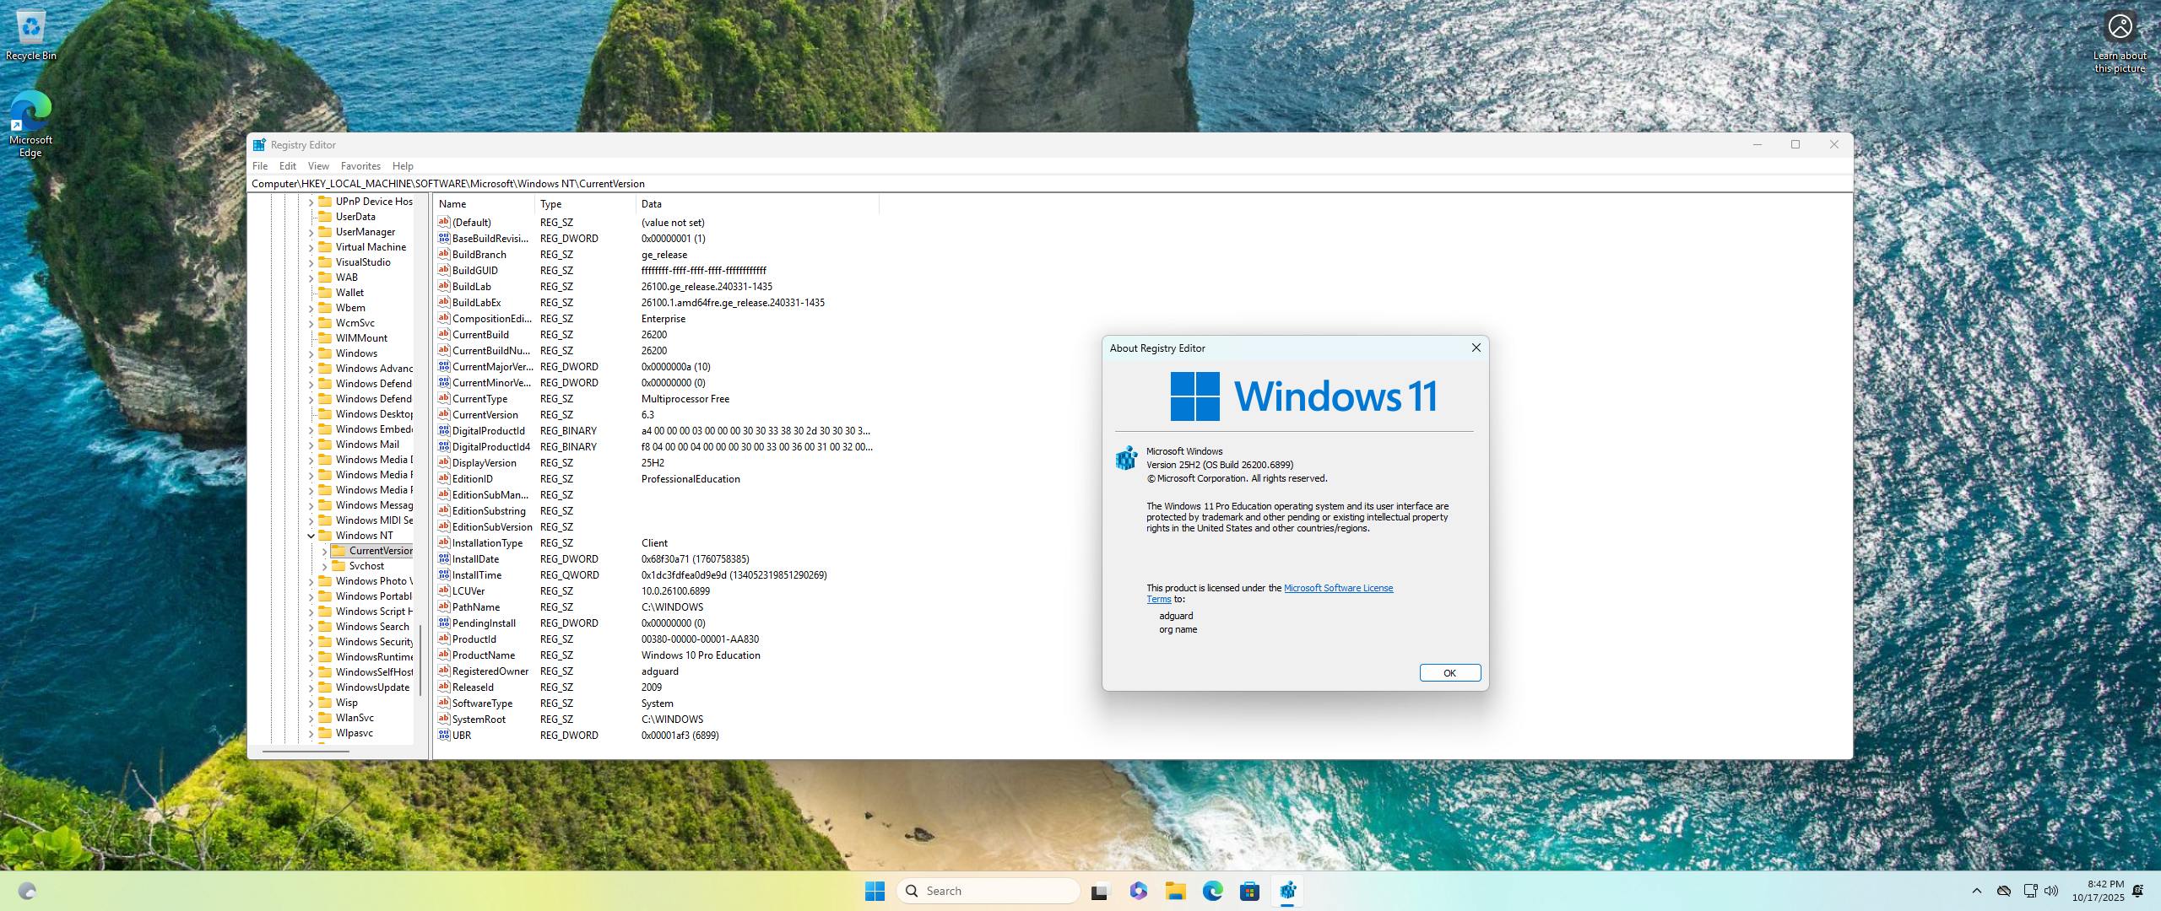Open the Favorites menu

pos(360,166)
